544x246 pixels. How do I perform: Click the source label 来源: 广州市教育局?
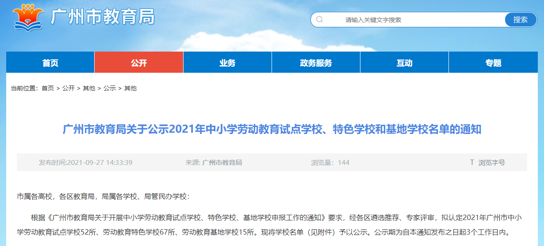[x=214, y=162]
